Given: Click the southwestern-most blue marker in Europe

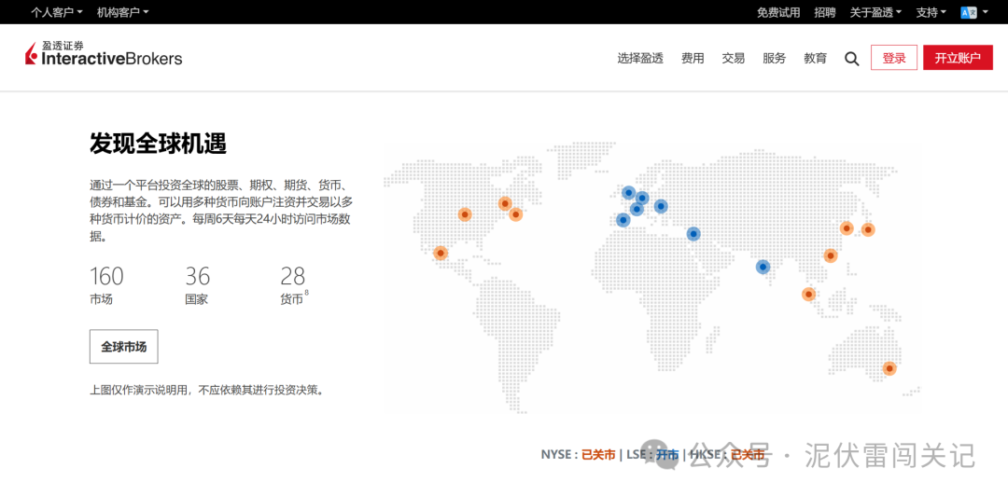Looking at the screenshot, I should (623, 220).
